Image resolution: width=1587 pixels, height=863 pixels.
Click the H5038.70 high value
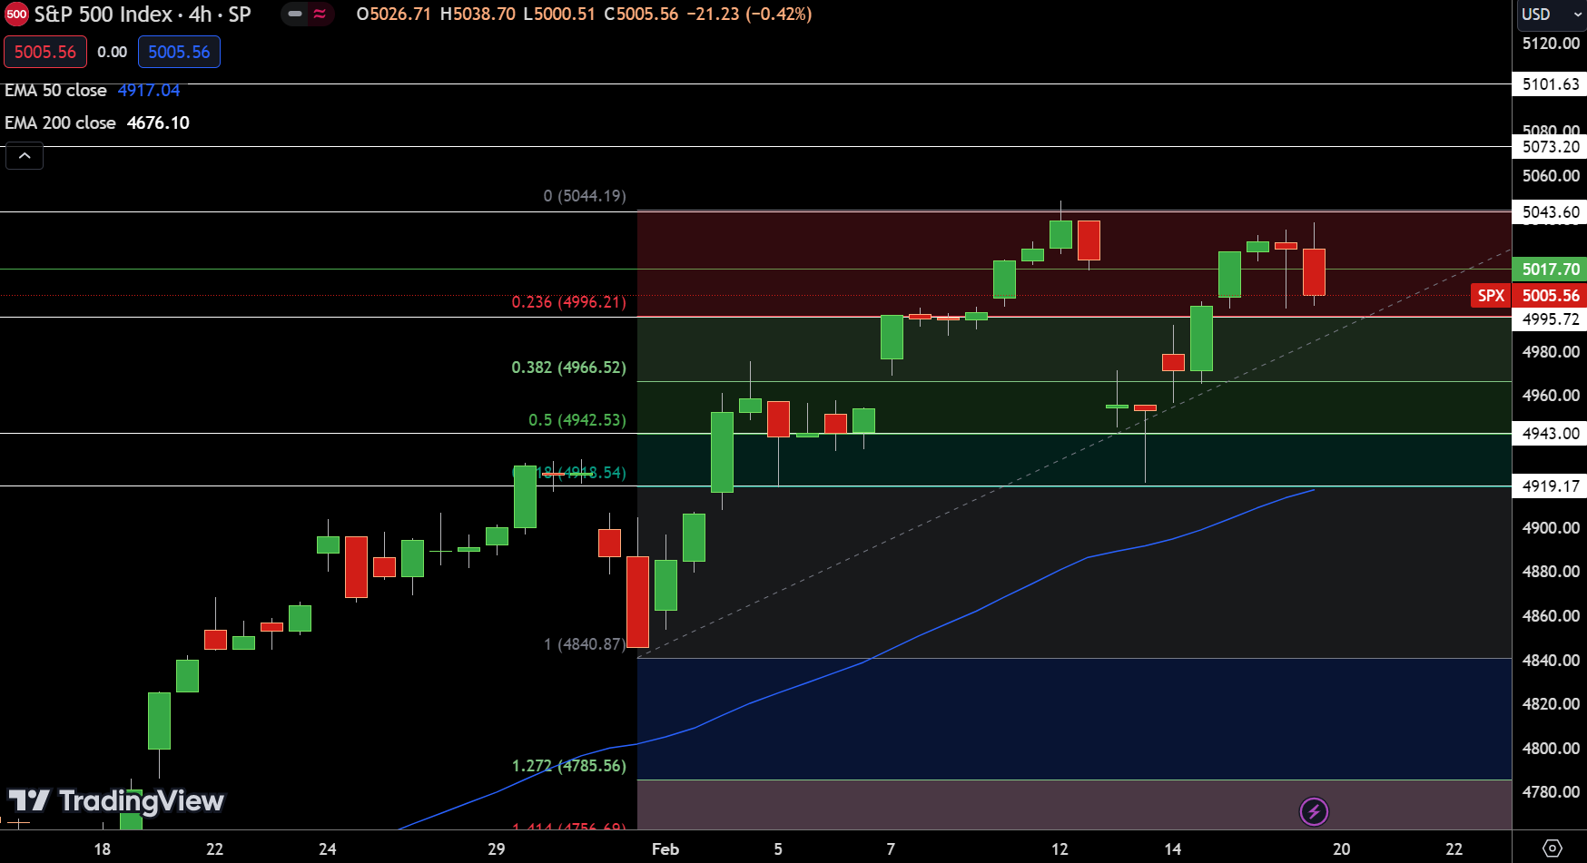point(478,15)
